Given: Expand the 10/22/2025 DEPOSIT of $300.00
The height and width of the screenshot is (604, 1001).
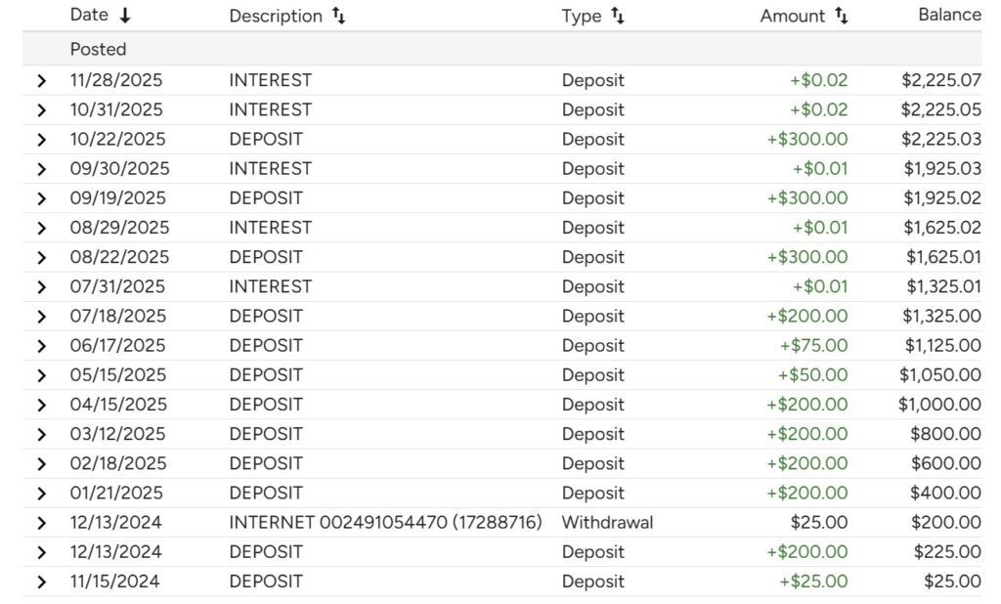Looking at the screenshot, I should [41, 140].
